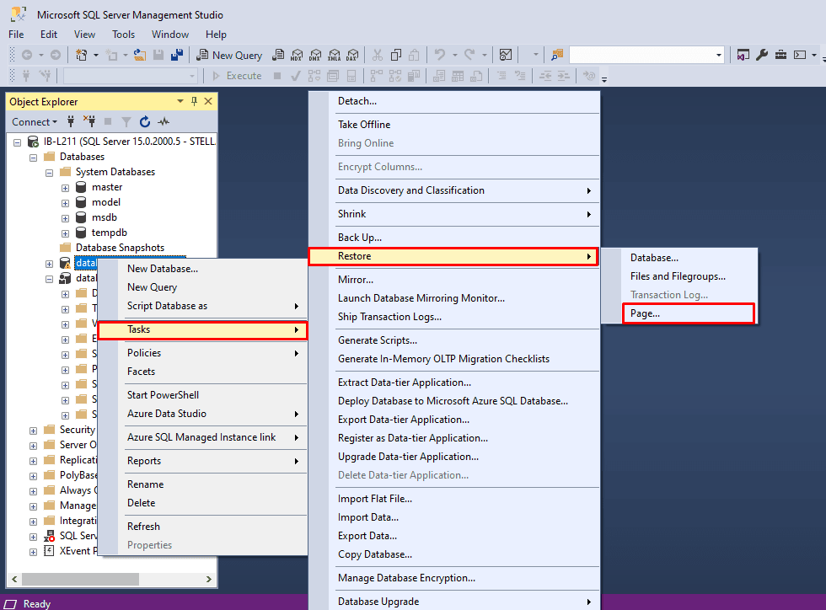Open the Edit menu

[49, 35]
